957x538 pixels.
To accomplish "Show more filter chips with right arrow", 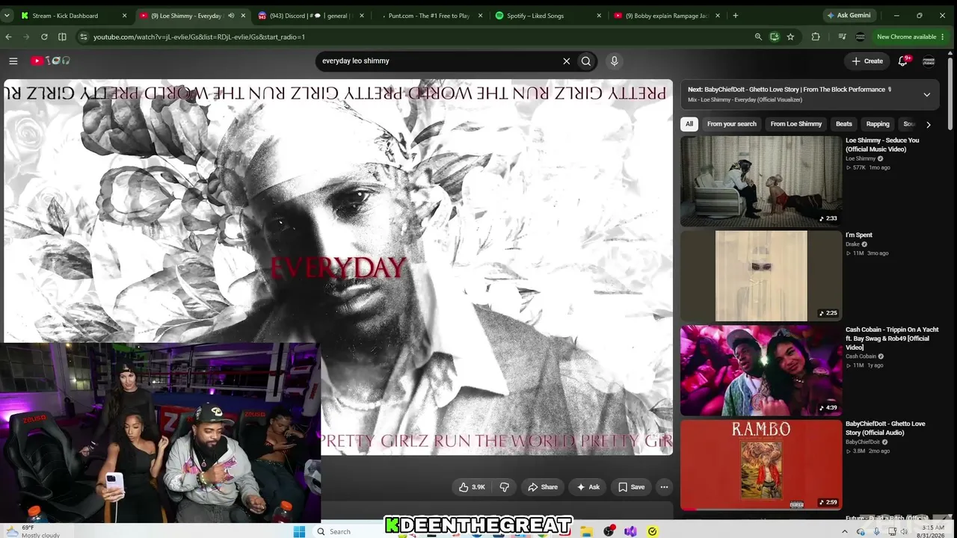I will pyautogui.click(x=929, y=124).
